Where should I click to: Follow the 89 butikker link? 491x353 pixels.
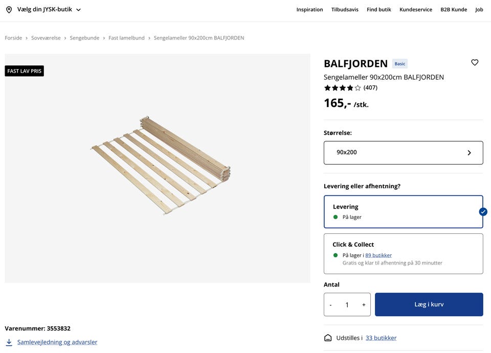tap(378, 255)
